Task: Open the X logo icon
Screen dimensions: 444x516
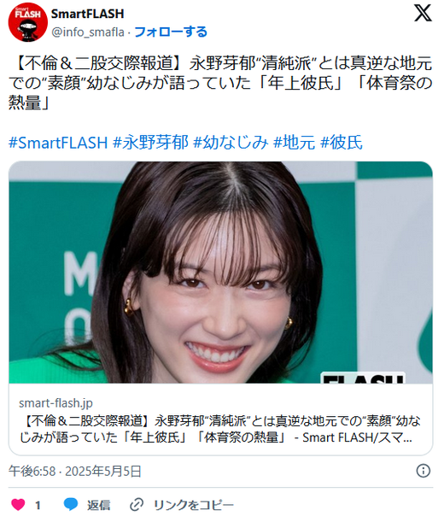Action: click(x=423, y=13)
